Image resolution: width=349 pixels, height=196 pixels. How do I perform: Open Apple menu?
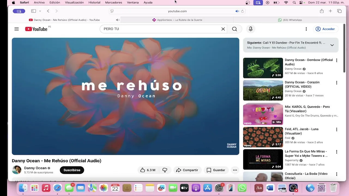pyautogui.click(x=13, y=2)
